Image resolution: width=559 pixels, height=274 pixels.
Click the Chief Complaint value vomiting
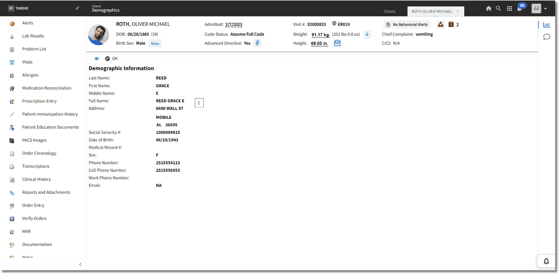pyautogui.click(x=424, y=34)
